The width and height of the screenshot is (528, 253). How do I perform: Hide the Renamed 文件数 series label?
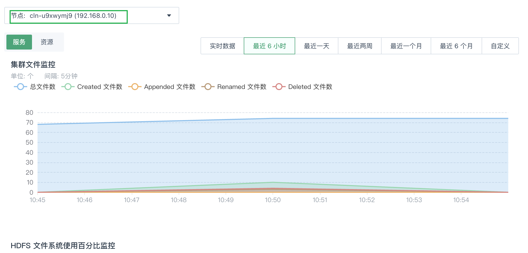point(242,87)
